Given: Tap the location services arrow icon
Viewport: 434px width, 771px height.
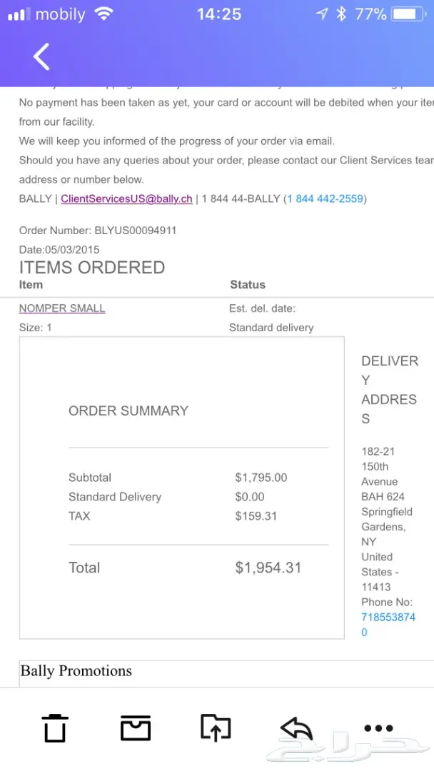Looking at the screenshot, I should coord(321,14).
